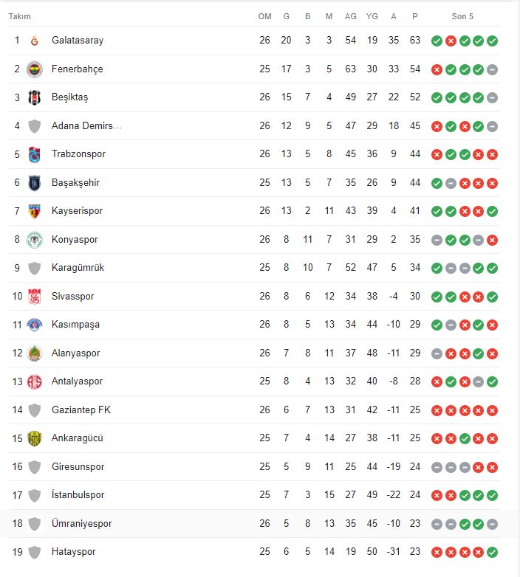Click the Trabzonspor team crest
Screen dimensions: 520x577
(x=34, y=154)
